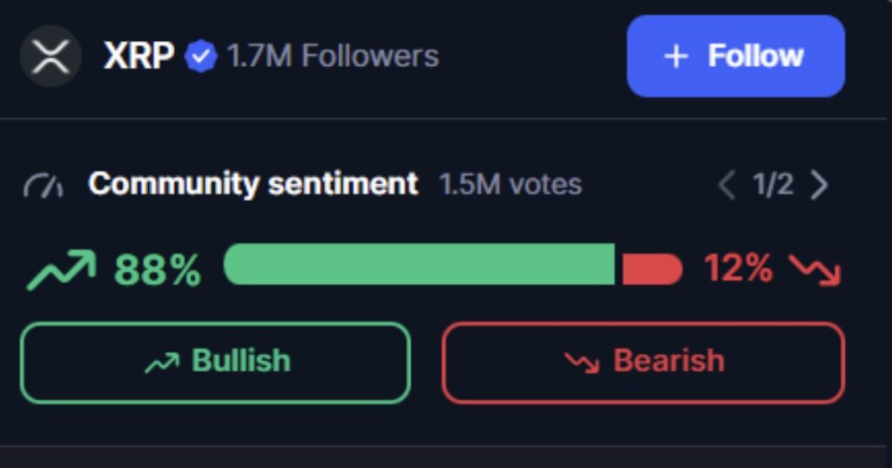The width and height of the screenshot is (892, 468).
Task: Click the 1.7M Followers count
Action: point(333,57)
